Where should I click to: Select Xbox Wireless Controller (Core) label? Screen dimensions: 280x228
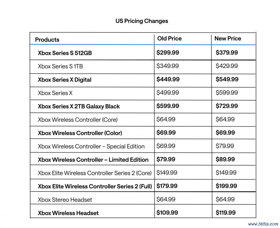tap(78, 120)
